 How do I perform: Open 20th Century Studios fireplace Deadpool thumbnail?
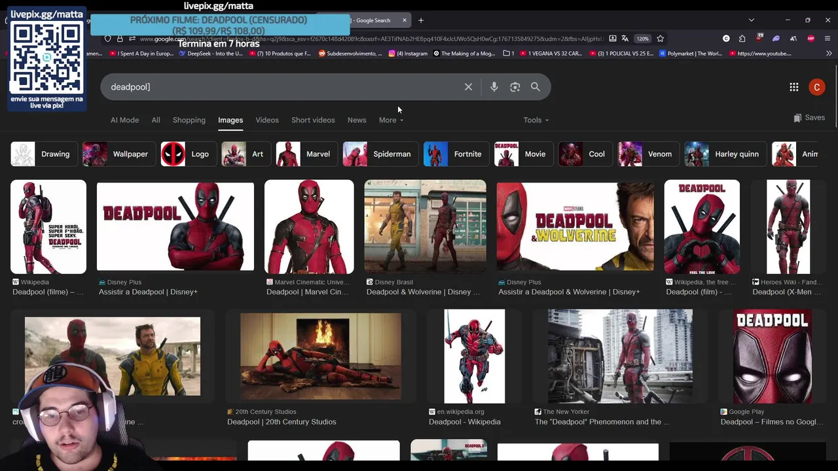tap(321, 357)
